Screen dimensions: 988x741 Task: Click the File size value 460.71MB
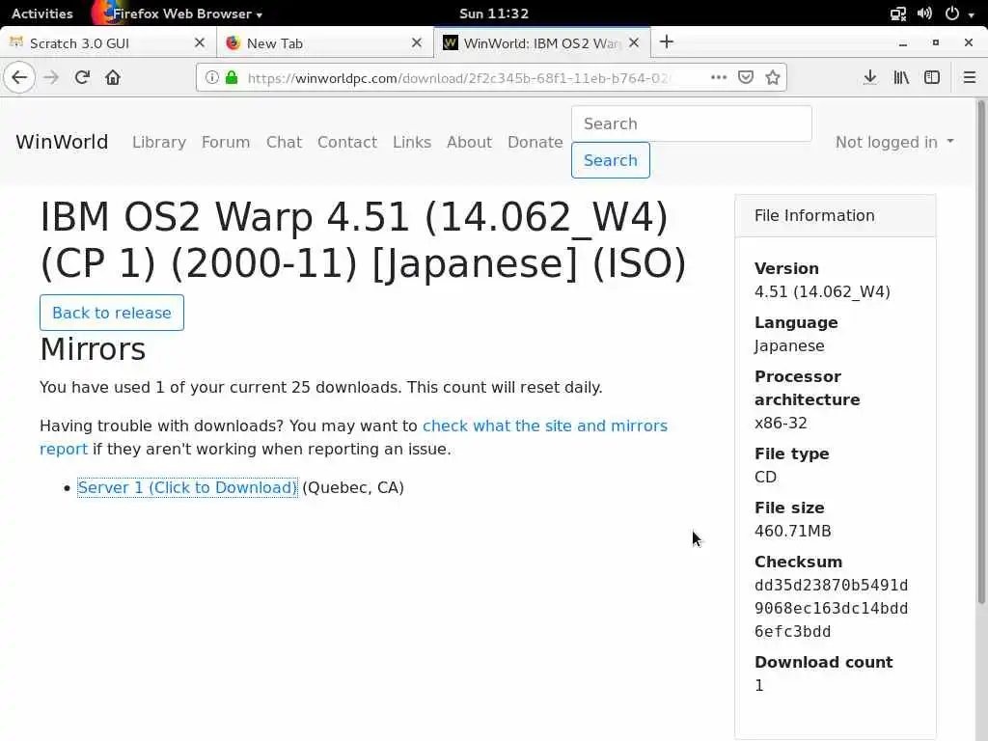(x=793, y=532)
